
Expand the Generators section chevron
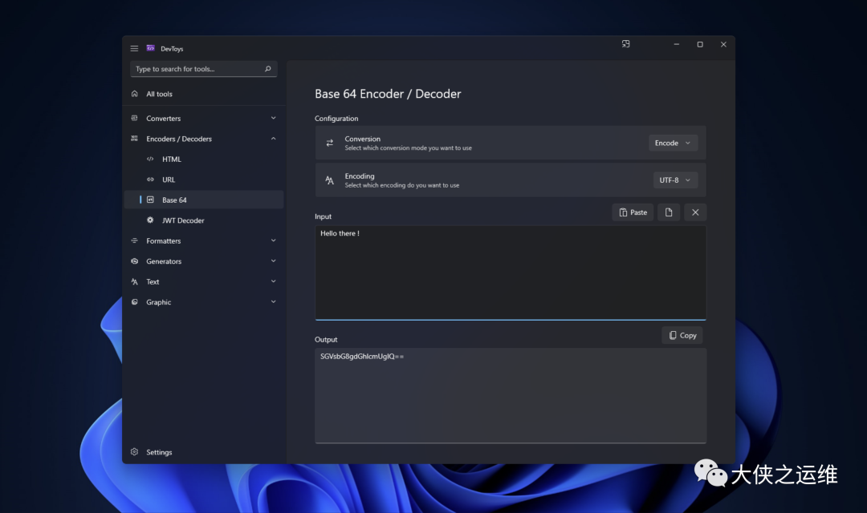pyautogui.click(x=273, y=261)
